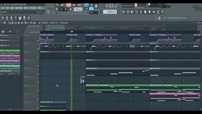202x114 pixels.
Task: Toggle the blue typing keyboard to piano button
Action: tap(86, 5)
